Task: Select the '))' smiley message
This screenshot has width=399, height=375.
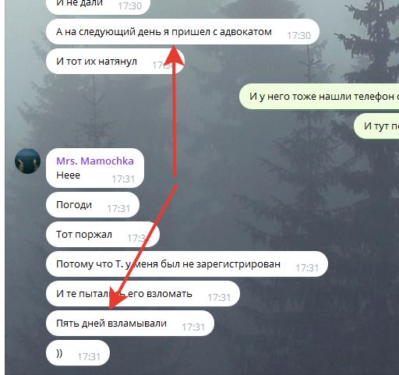Action: pyautogui.click(x=78, y=353)
